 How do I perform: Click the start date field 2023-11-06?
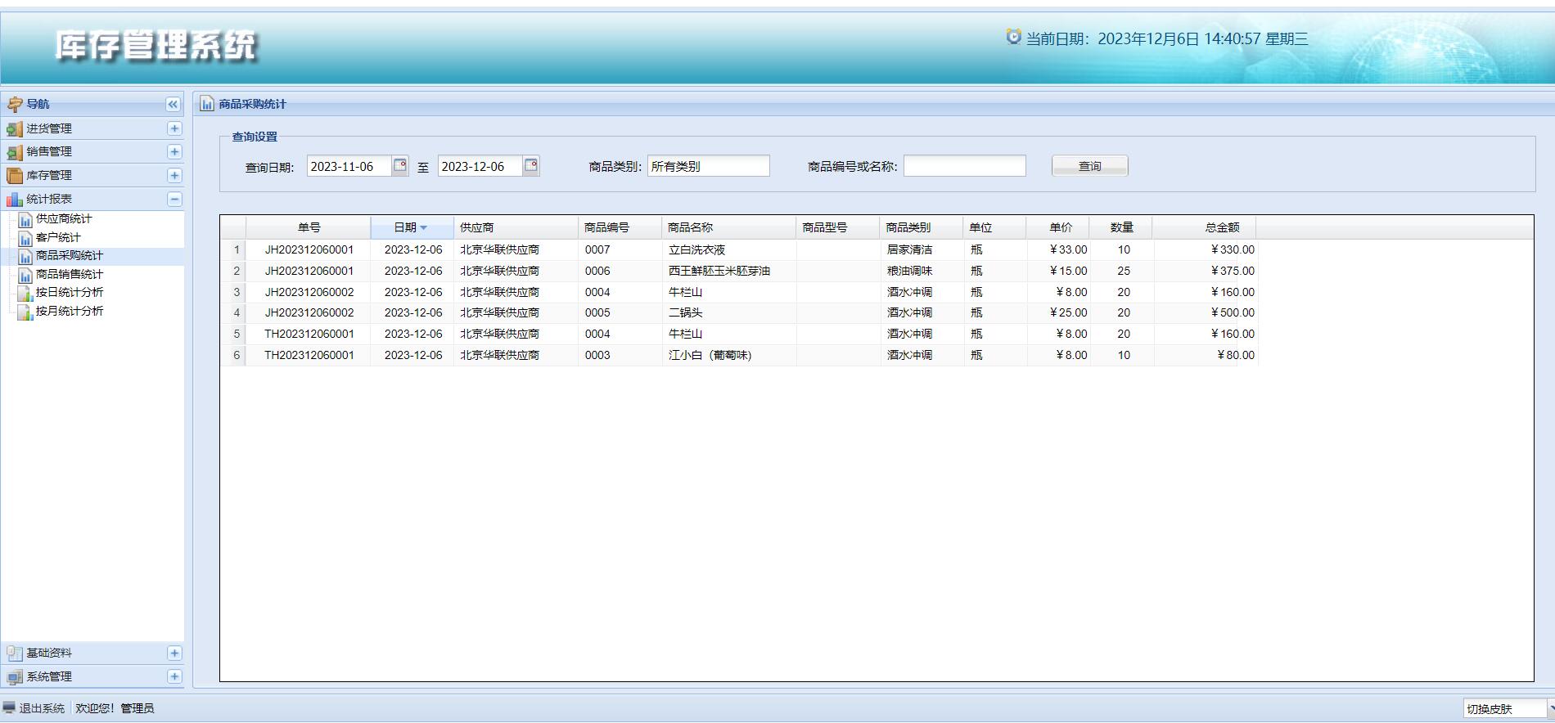click(x=349, y=166)
